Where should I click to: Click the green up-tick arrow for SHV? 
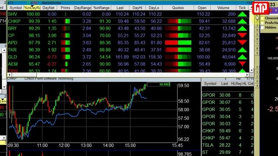point(242,14)
